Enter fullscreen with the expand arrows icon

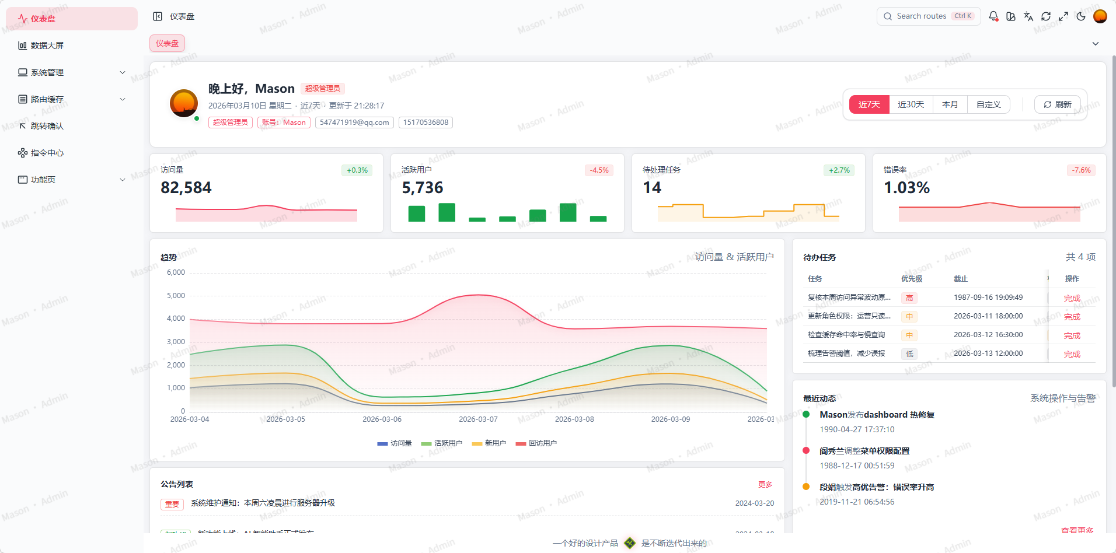[1063, 16]
